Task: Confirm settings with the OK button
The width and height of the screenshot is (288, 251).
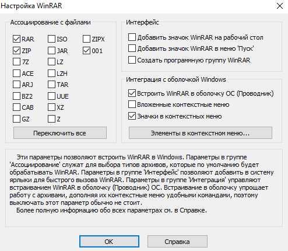Action: pyautogui.click(x=109, y=242)
